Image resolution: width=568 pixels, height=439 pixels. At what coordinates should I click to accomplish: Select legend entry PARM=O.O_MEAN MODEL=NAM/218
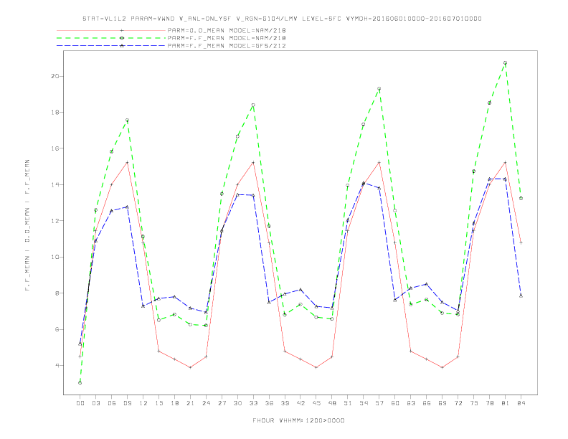[227, 30]
